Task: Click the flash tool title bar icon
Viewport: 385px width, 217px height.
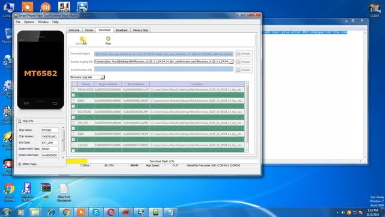Action: [x=16, y=16]
